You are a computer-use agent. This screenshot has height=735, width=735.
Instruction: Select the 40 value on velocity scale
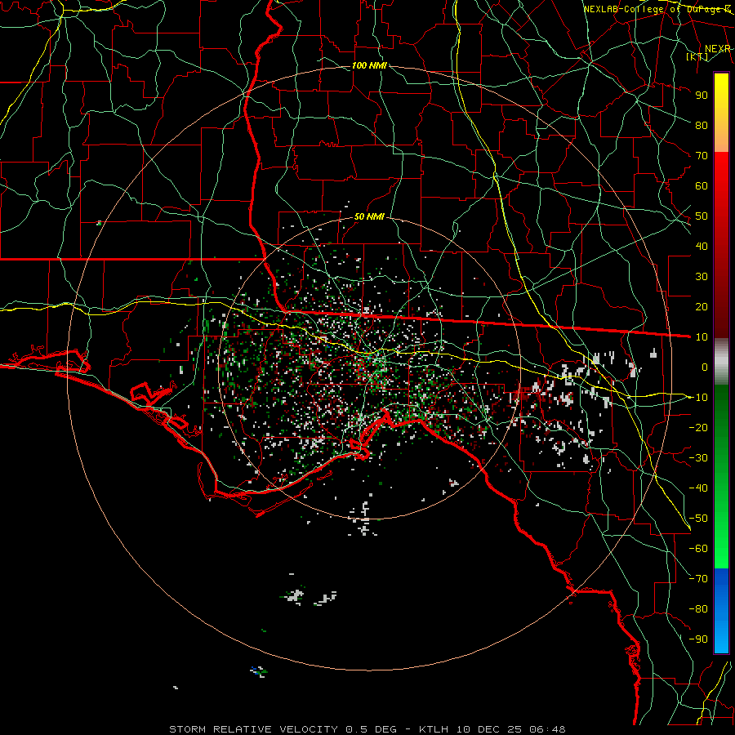[702, 246]
